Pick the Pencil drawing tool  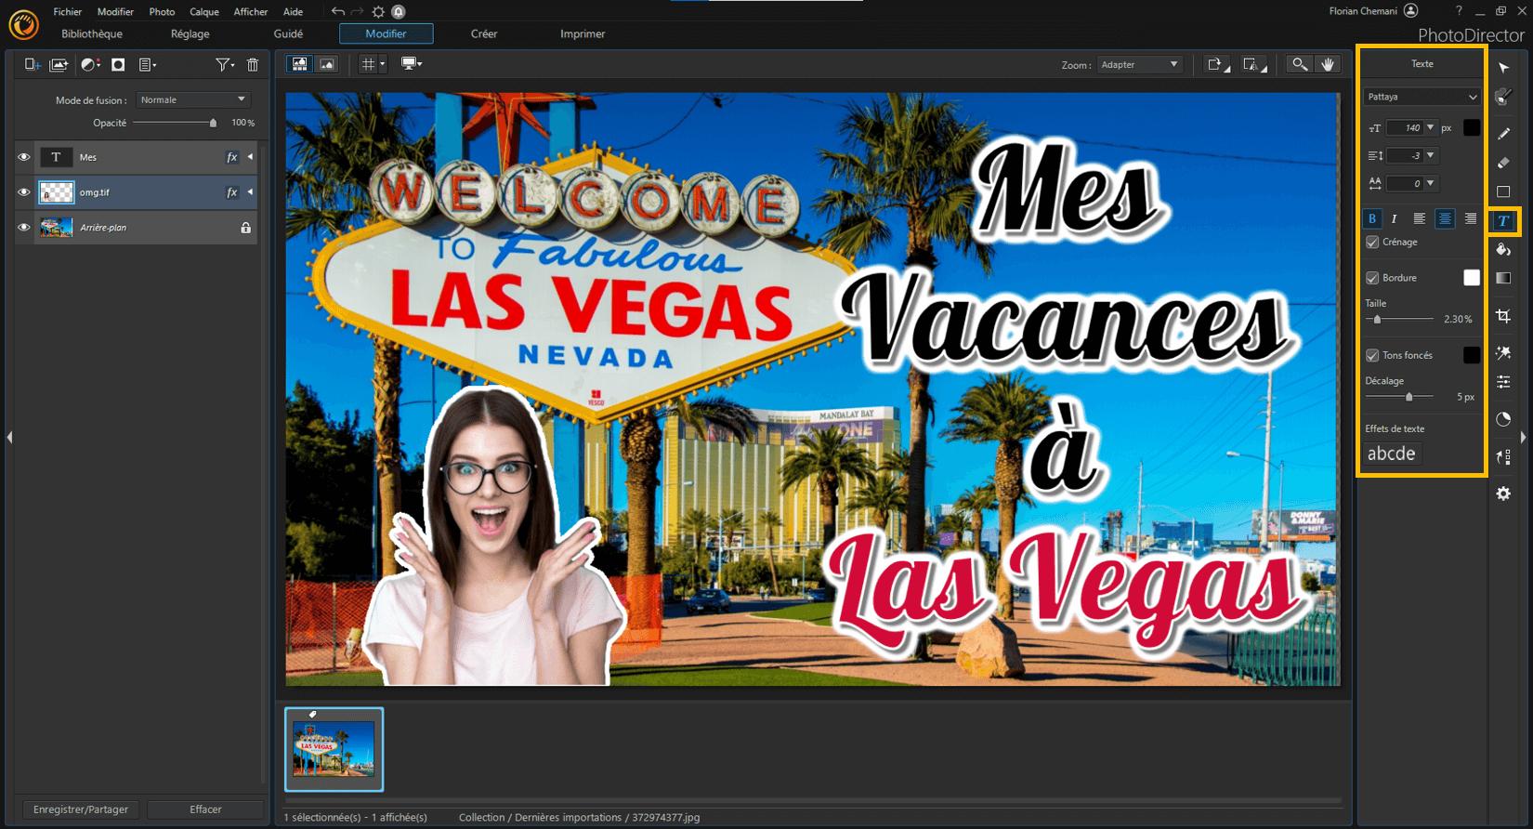coord(1503,134)
